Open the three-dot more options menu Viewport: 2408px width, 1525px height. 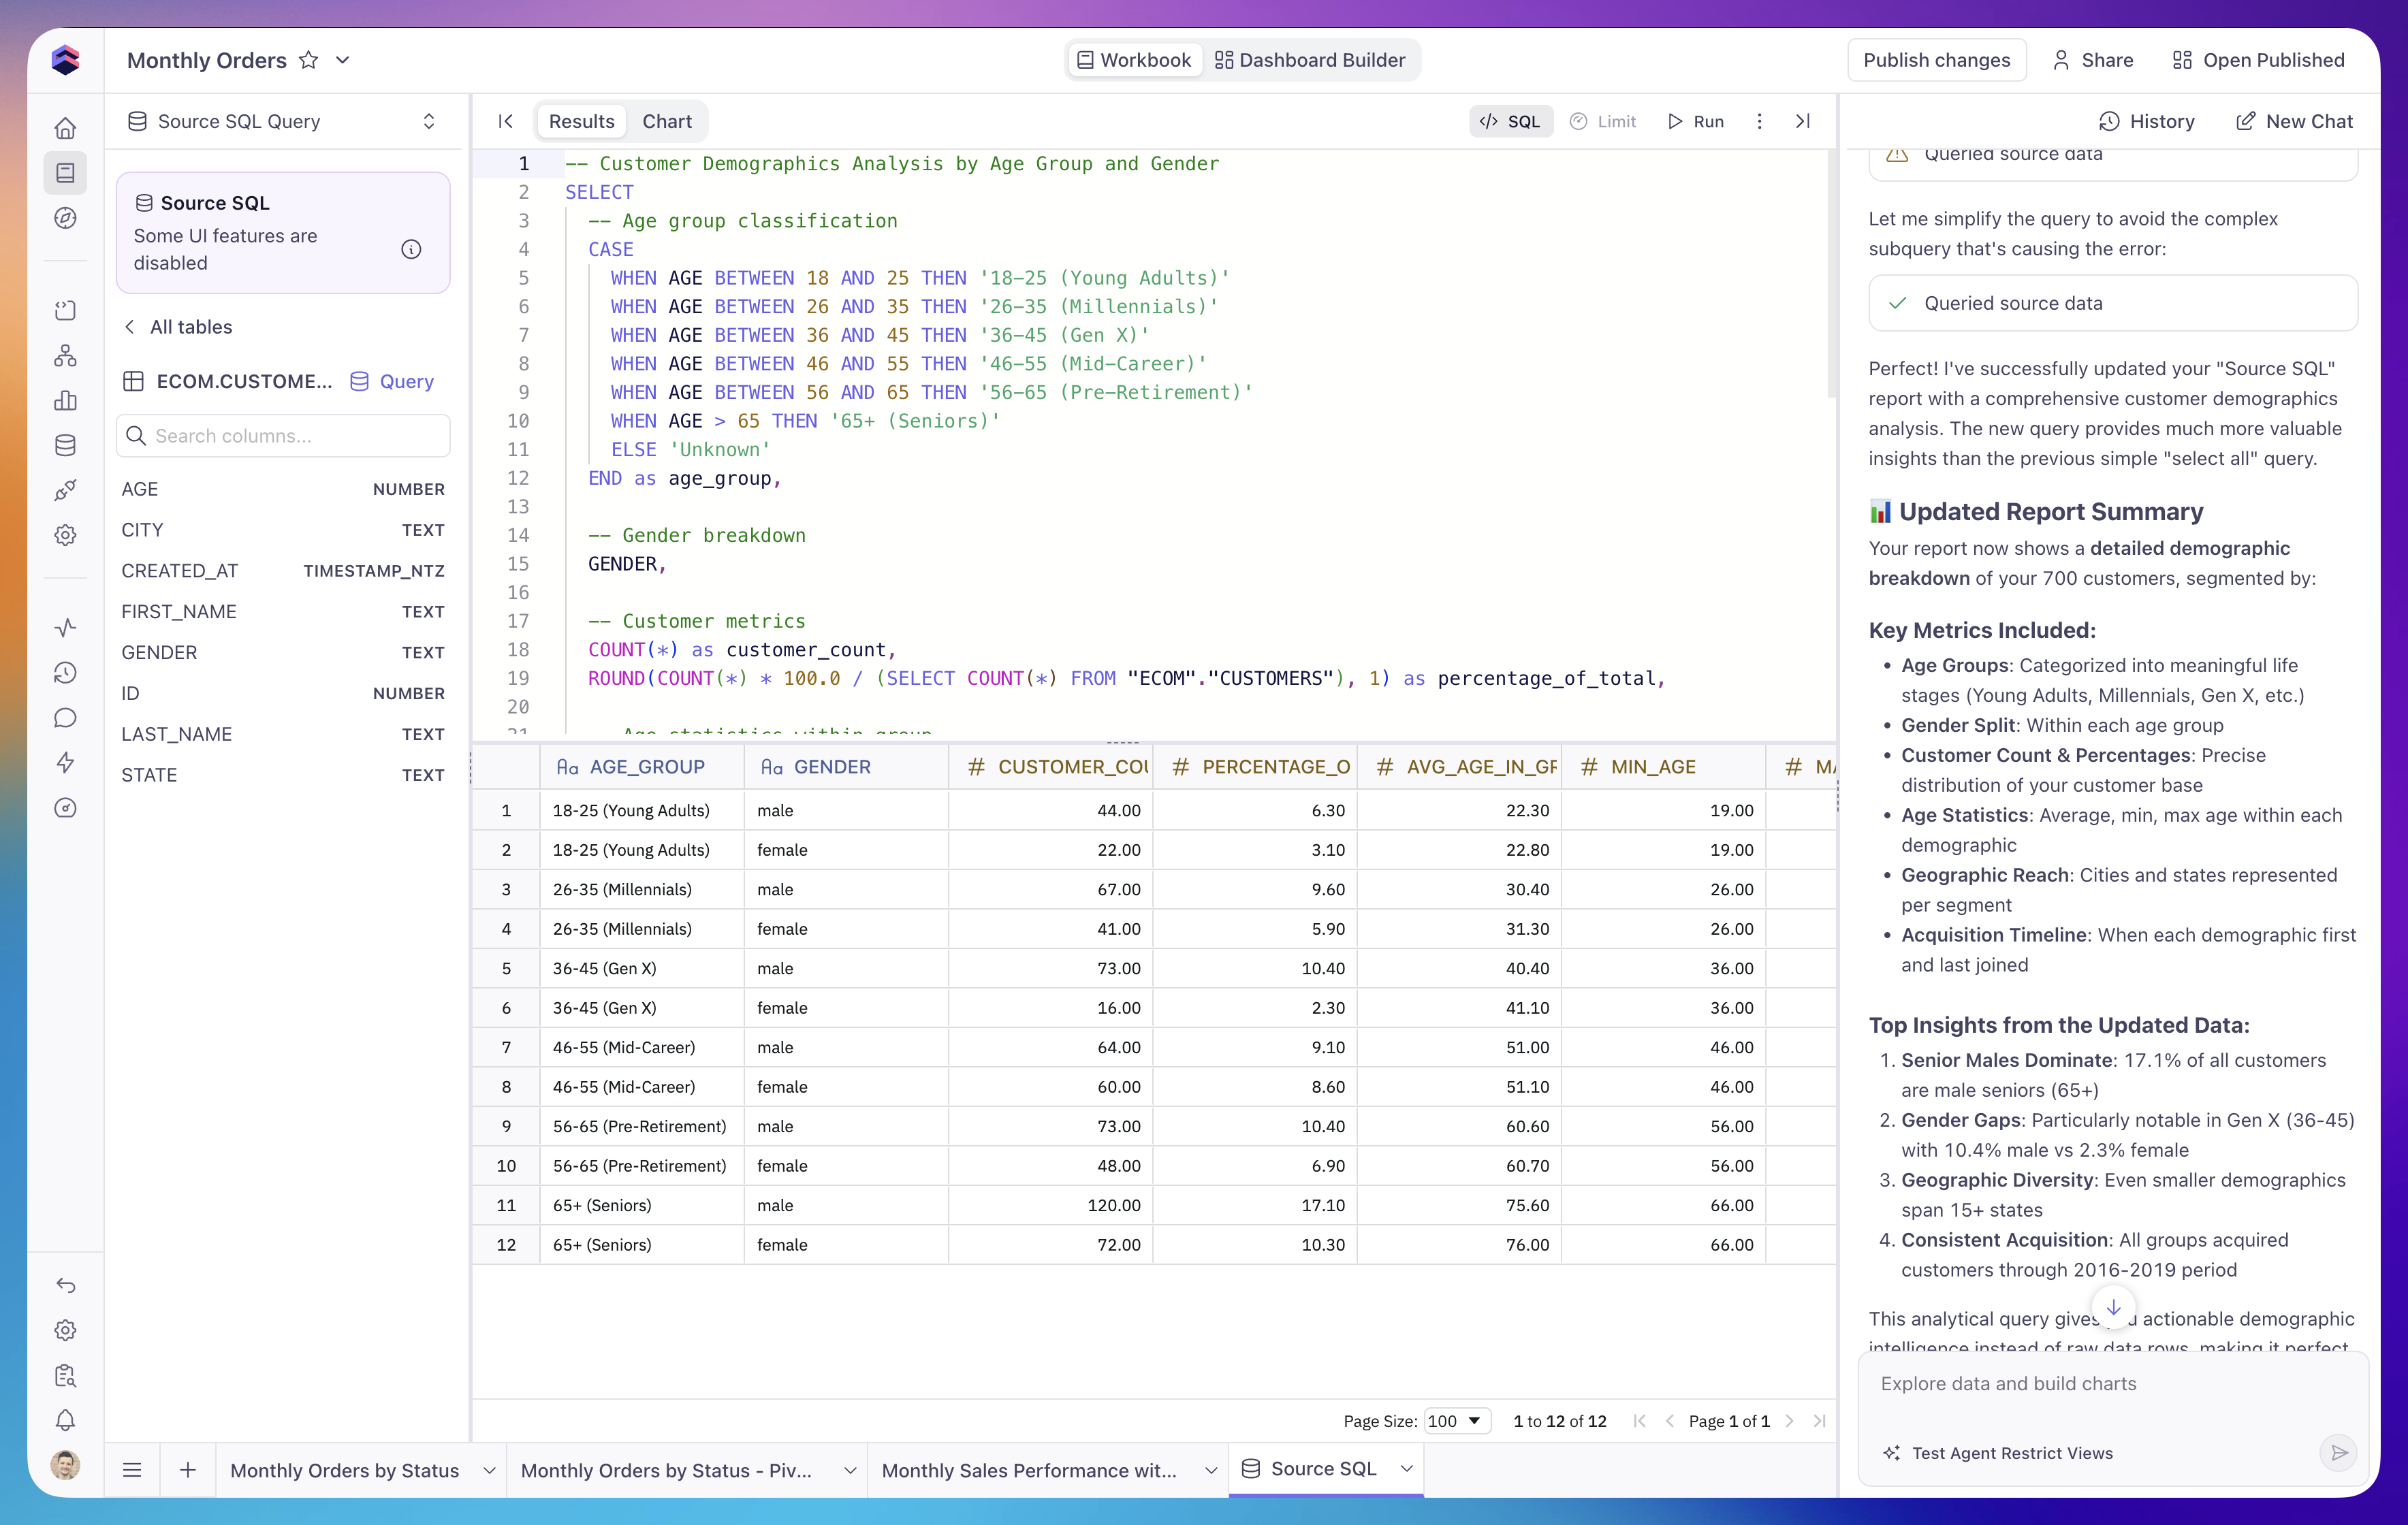(x=1760, y=121)
